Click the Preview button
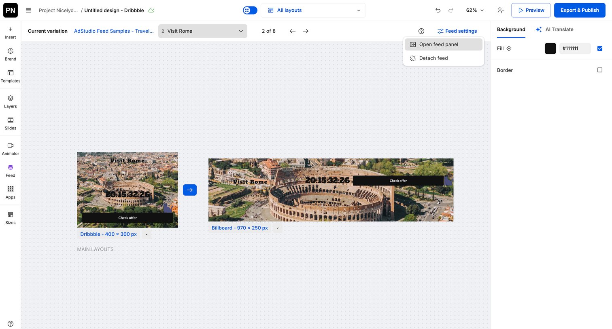 point(531,10)
